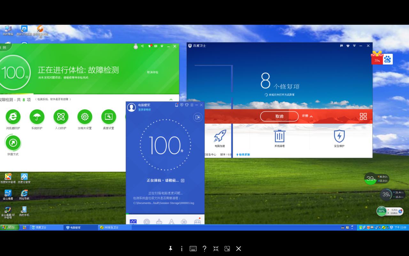Collapse the 故障检测 section in 360

pyautogui.click(x=171, y=100)
